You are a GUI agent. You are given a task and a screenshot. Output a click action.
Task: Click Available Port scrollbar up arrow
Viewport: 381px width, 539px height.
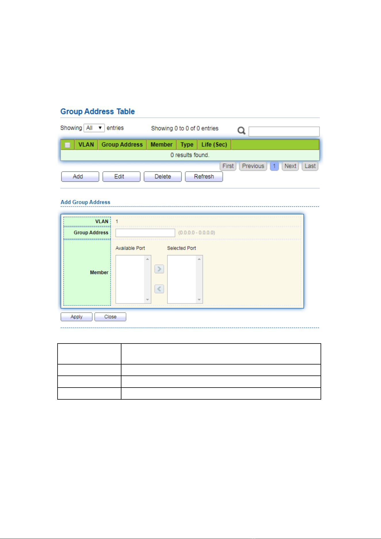148,259
